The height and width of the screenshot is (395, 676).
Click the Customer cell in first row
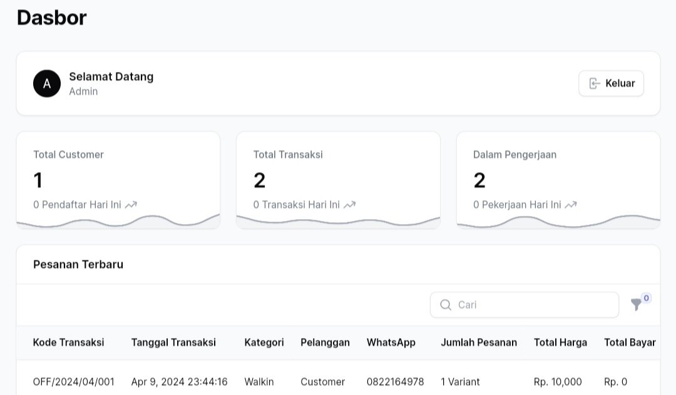pyautogui.click(x=322, y=382)
